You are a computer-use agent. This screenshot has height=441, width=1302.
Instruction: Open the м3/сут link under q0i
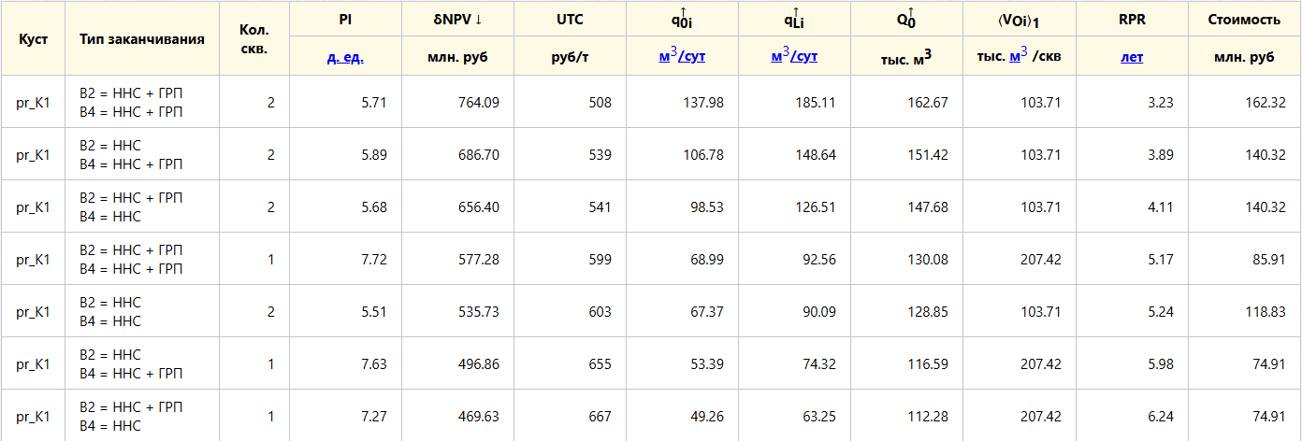pyautogui.click(x=682, y=56)
